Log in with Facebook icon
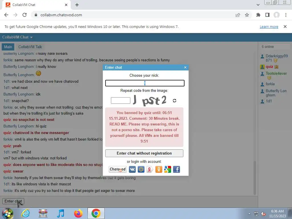Image resolution: width=292 pixels, height=219 pixels. pyautogui.click(x=177, y=169)
